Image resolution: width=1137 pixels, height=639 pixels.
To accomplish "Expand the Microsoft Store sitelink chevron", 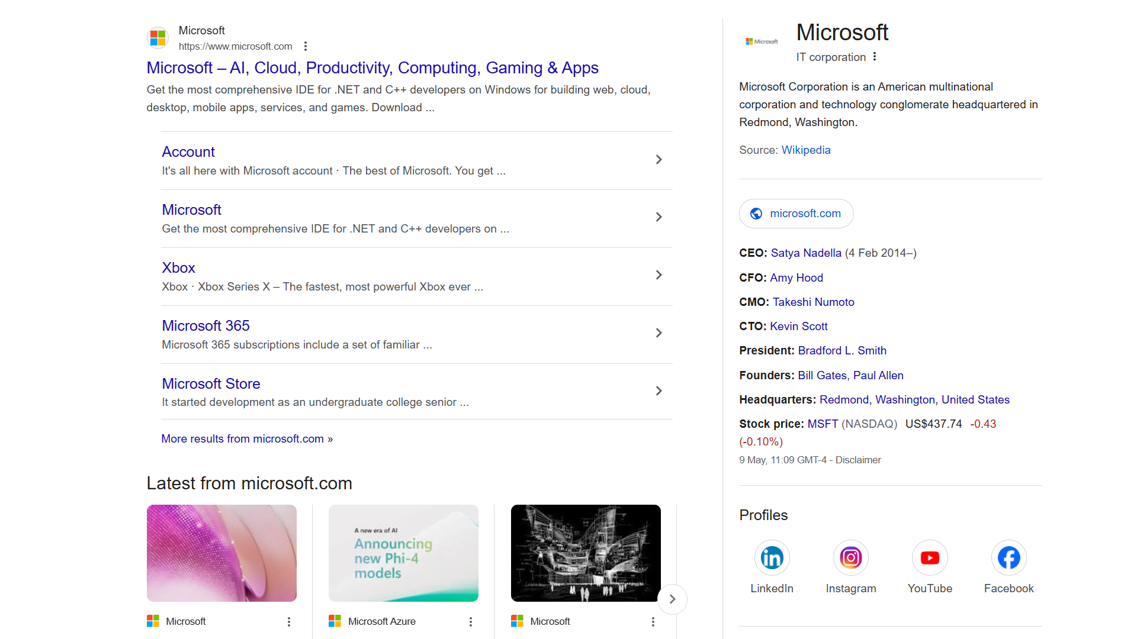I will [659, 391].
